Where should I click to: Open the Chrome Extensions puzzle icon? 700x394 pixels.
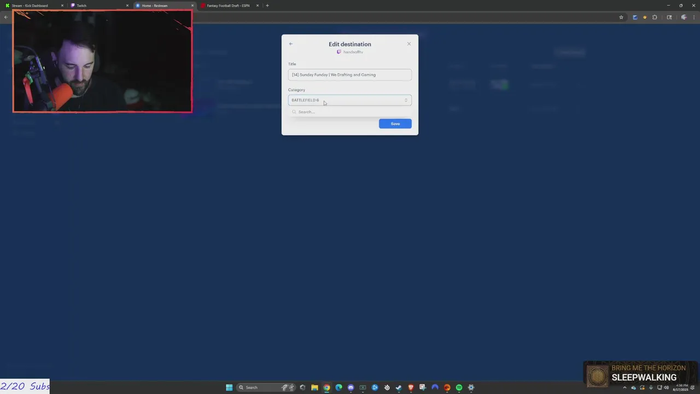655,17
